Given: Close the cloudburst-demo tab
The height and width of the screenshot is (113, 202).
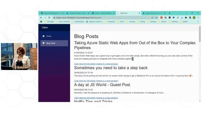Looking at the screenshot, I should 88,13.
